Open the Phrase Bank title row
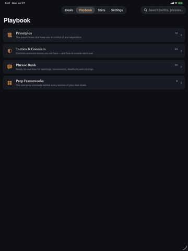This screenshot has height=251, width=188. pyautogui.click(x=94, y=67)
